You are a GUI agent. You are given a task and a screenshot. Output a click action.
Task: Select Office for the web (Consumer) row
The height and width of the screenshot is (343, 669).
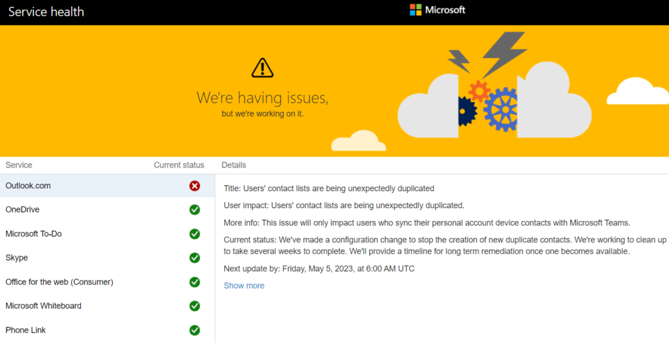(107, 282)
